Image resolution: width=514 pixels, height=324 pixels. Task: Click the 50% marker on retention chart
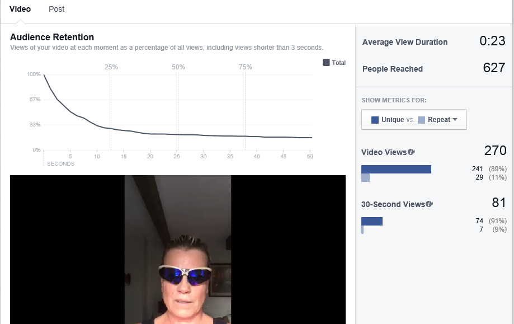tap(178, 67)
